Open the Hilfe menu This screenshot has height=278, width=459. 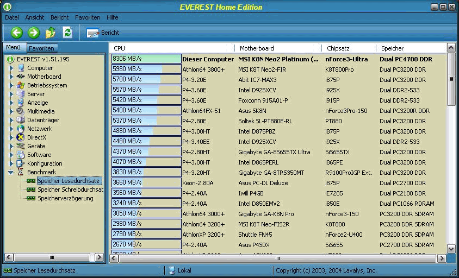[113, 17]
